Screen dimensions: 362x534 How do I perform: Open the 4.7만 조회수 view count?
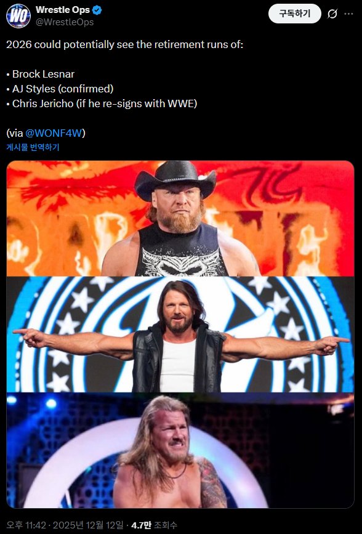155,525
